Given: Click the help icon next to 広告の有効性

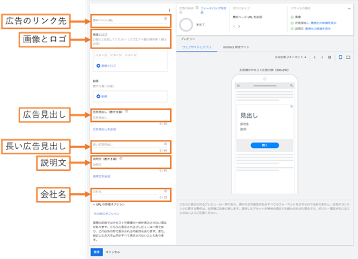Looking at the screenshot, I should (x=197, y=8).
